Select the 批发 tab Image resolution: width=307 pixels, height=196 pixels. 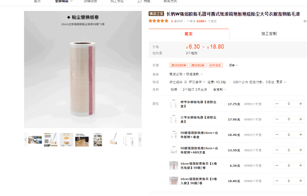(x=189, y=34)
